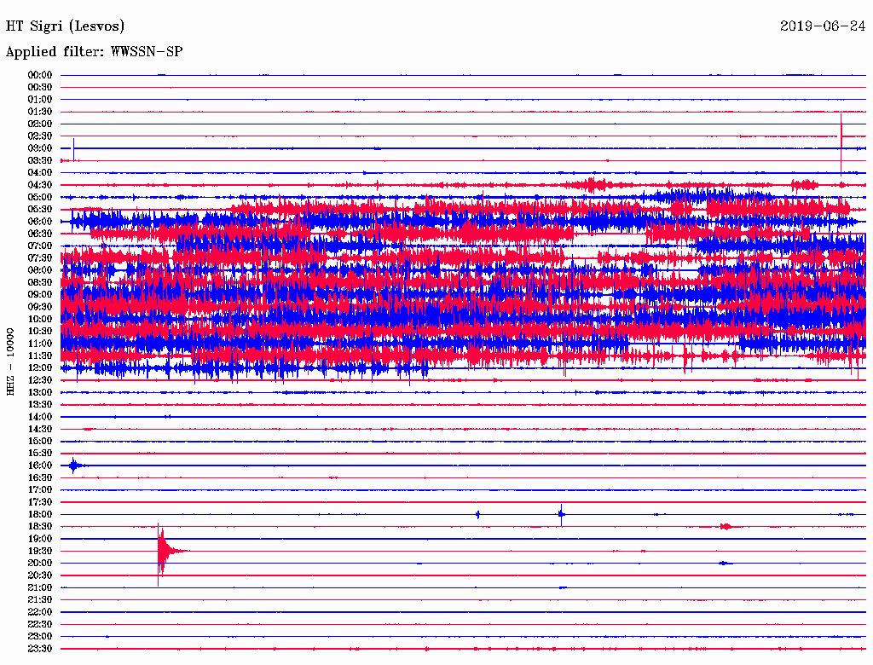The width and height of the screenshot is (873, 665).
Task: Select the 16:30 time label
Action: tap(40, 478)
